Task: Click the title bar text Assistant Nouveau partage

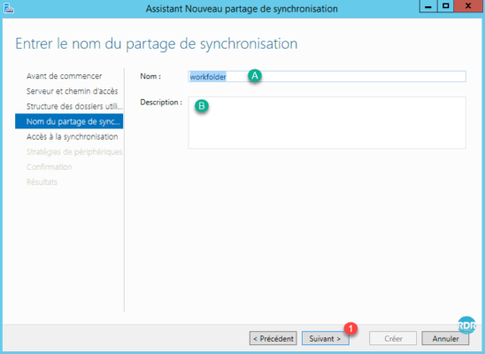Action: coord(242,9)
